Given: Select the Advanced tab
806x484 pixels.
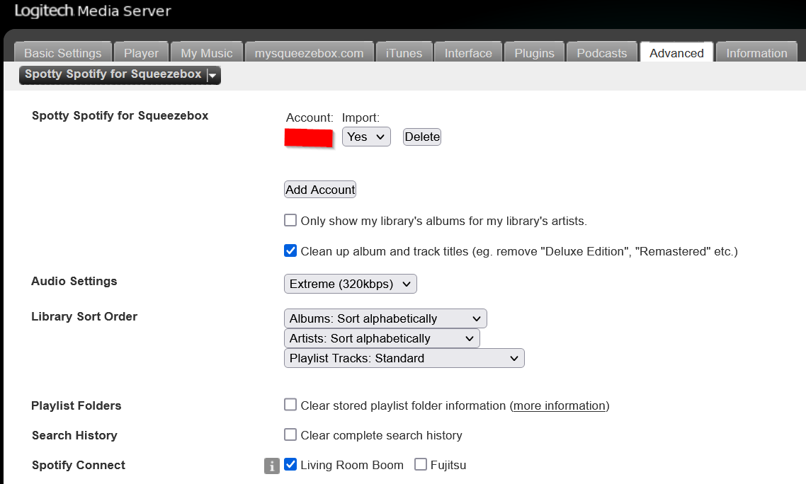Looking at the screenshot, I should coord(676,53).
